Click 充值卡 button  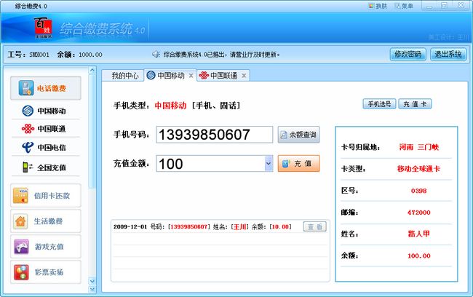(x=415, y=104)
